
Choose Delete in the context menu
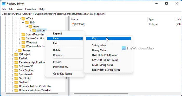[65, 50]
